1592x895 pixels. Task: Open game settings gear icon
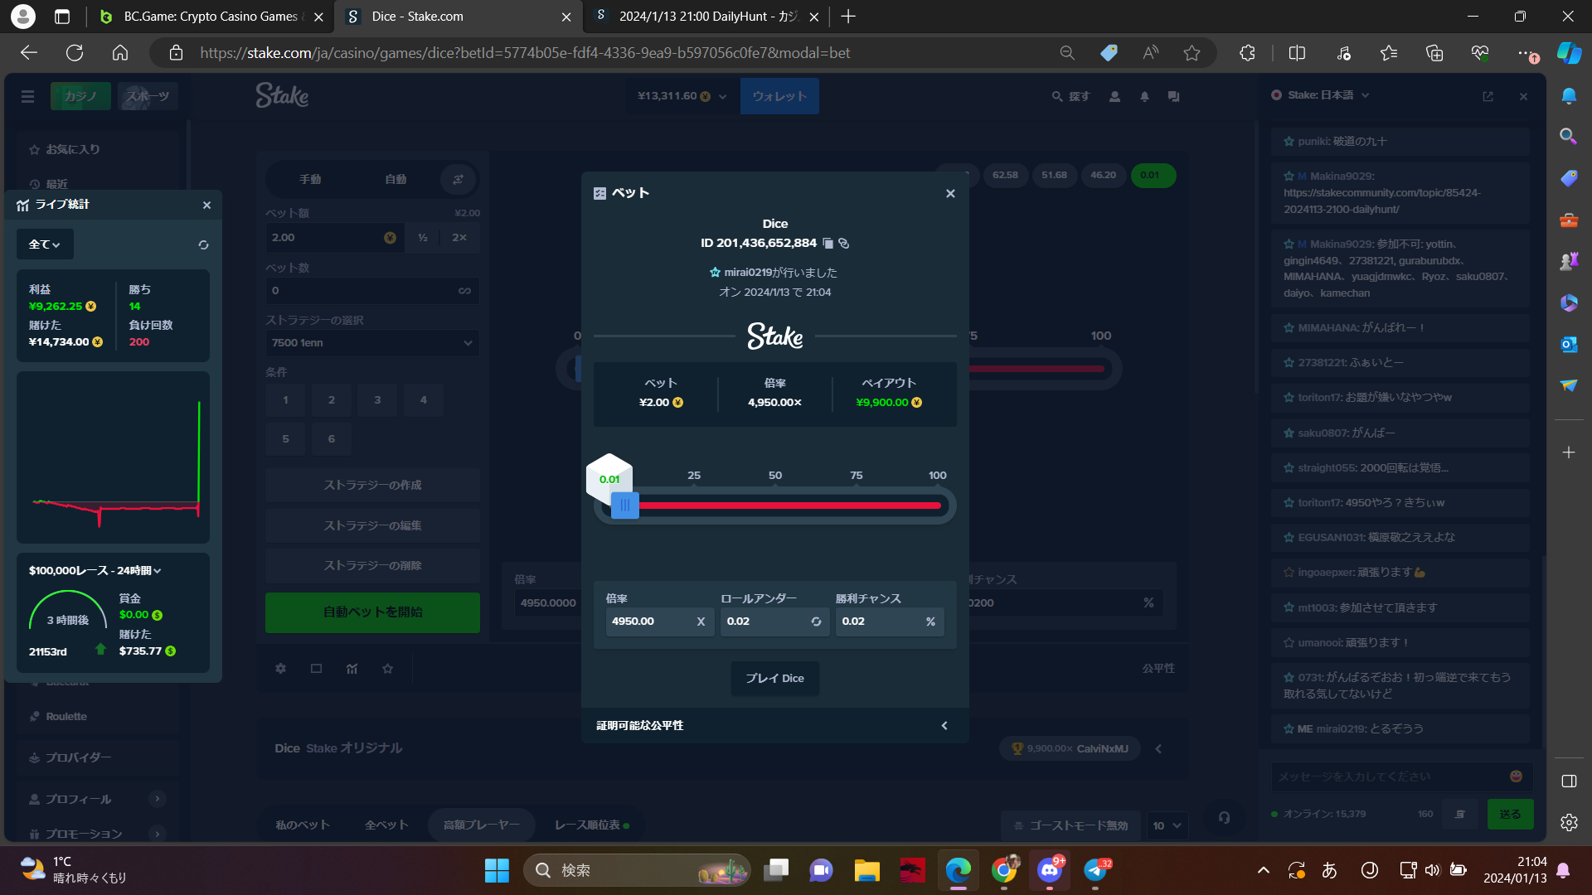pyautogui.click(x=280, y=668)
